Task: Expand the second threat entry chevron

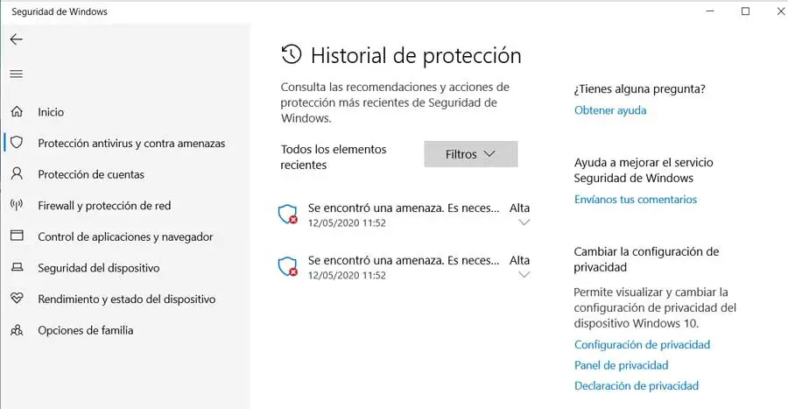Action: [x=524, y=275]
